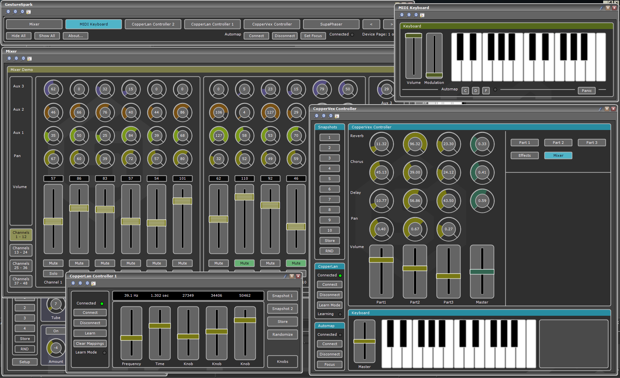Click the Volume slider in the MIDI Keyboard window
This screenshot has height=378, width=620.
414,56
